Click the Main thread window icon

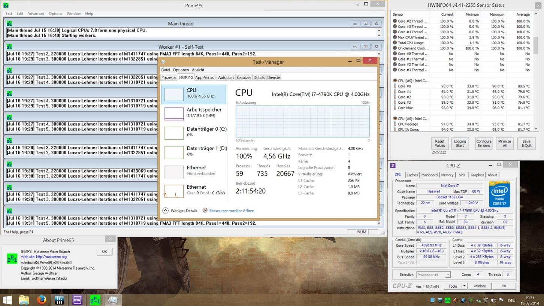click(x=9, y=23)
